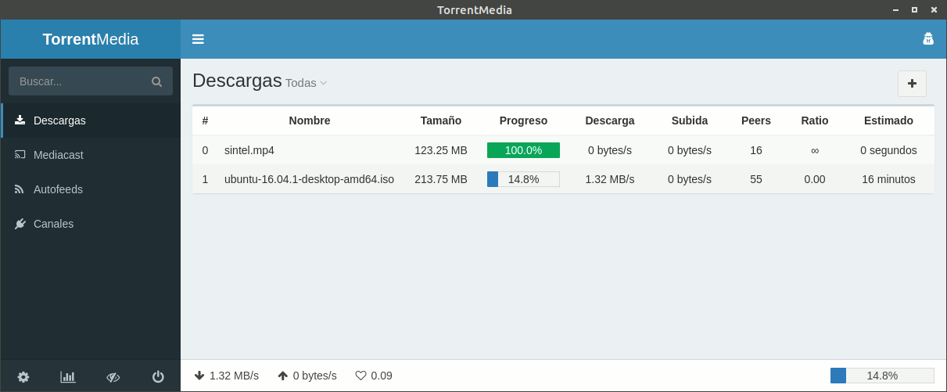Click the 16 minutos estimate cell
This screenshot has width=947, height=392.
point(888,179)
